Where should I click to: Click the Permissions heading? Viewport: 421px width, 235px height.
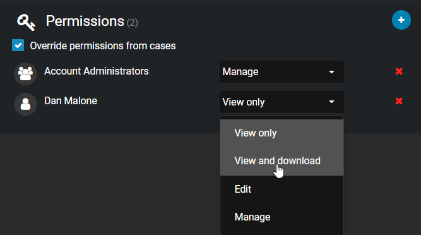tap(85, 21)
